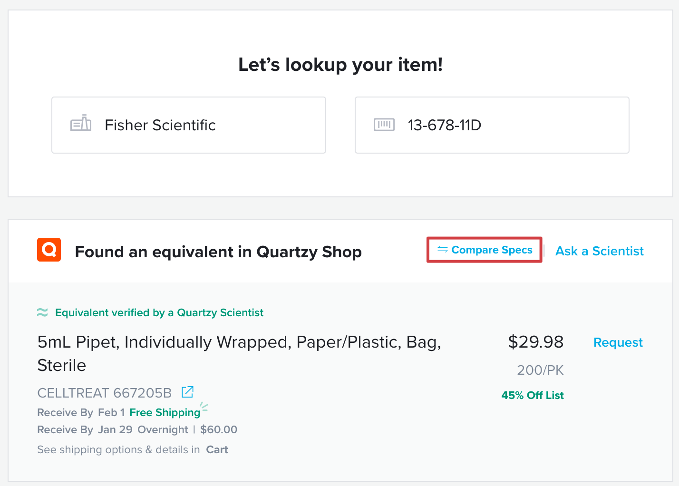Screen dimensions: 679x486
Task: Click the swap arrows icon in Compare Specs
Action: click(x=443, y=250)
